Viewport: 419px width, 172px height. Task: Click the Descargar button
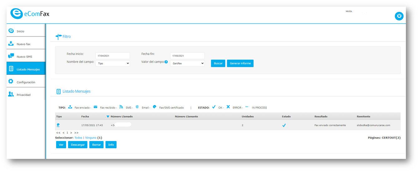click(x=78, y=145)
